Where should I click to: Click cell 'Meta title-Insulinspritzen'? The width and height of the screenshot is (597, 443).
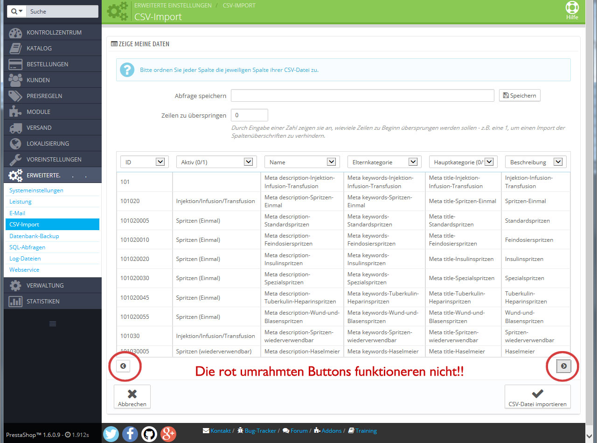point(461,259)
